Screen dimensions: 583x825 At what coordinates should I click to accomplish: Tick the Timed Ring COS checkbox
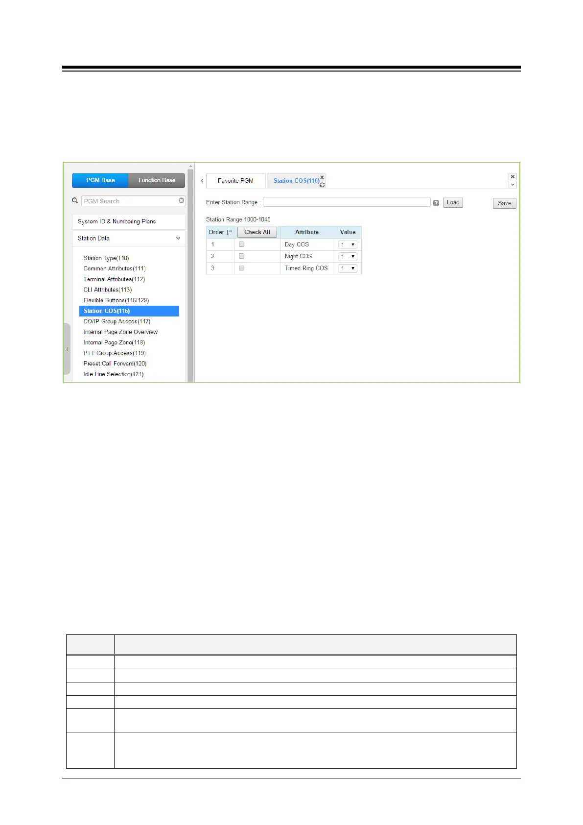coord(241,268)
